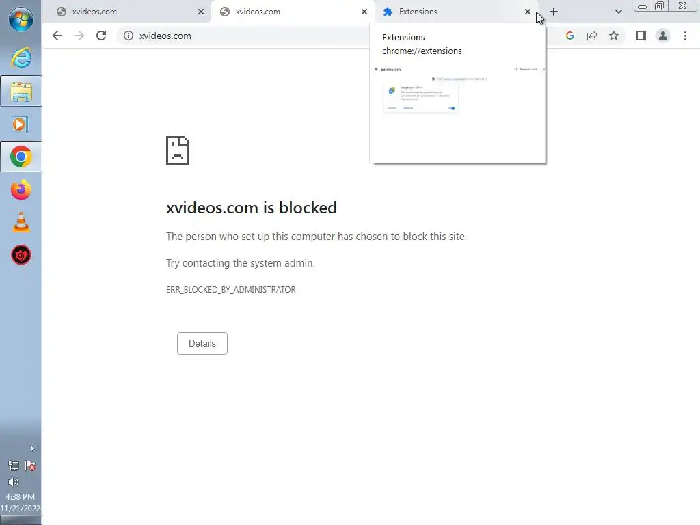The height and width of the screenshot is (525, 700).
Task: Click the forward navigation arrow
Action: pyautogui.click(x=79, y=36)
